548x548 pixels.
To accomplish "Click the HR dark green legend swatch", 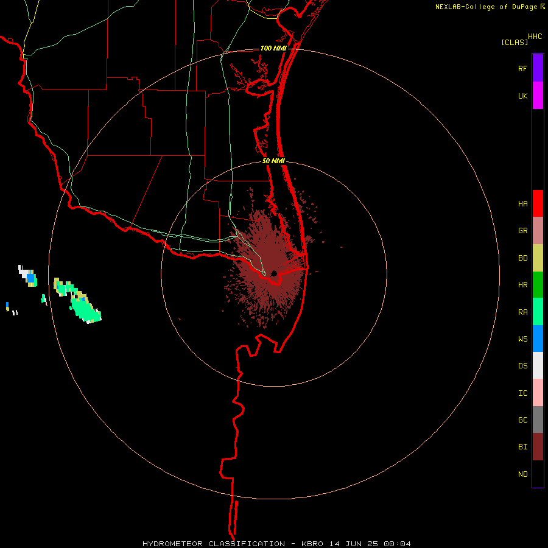I will pos(538,285).
